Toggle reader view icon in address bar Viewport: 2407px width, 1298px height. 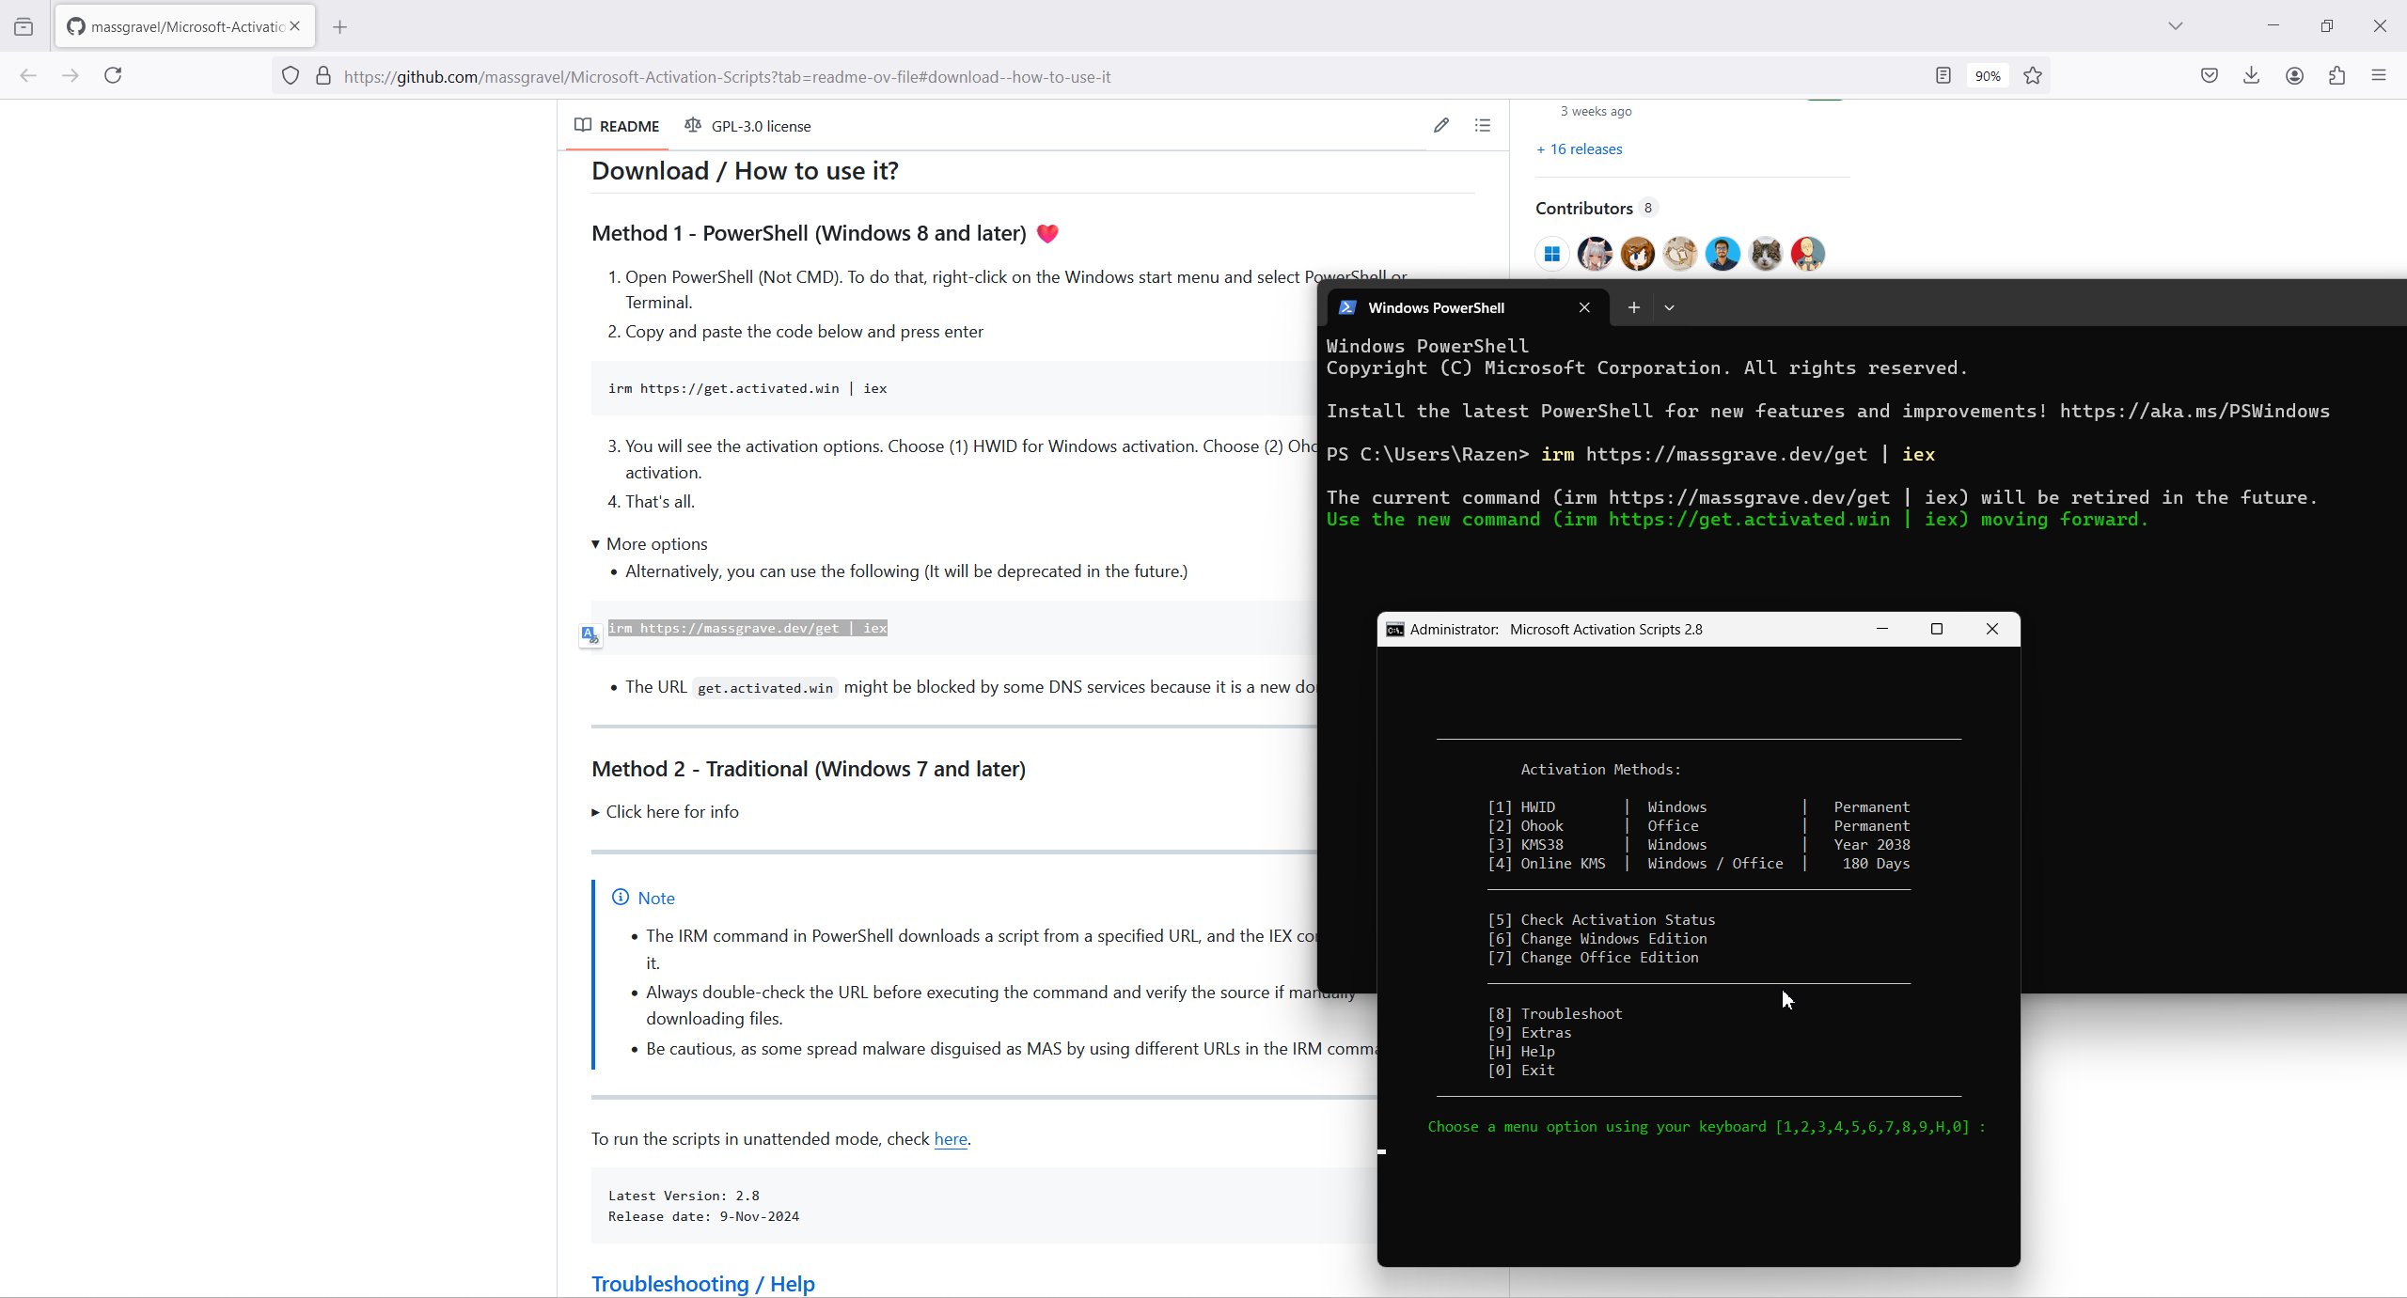point(1943,75)
